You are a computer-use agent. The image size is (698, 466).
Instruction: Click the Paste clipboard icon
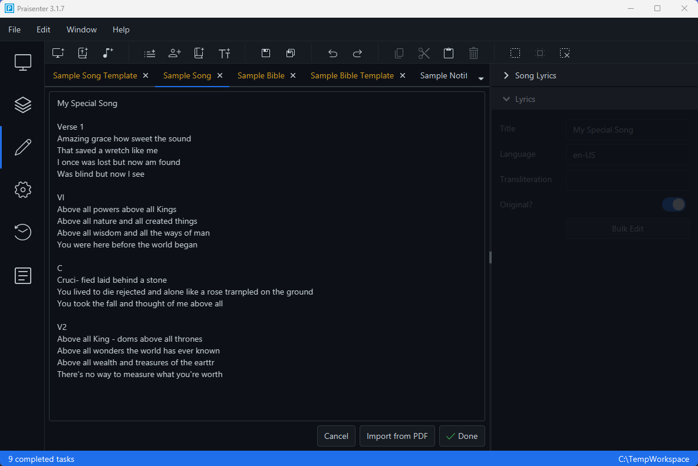click(x=449, y=52)
